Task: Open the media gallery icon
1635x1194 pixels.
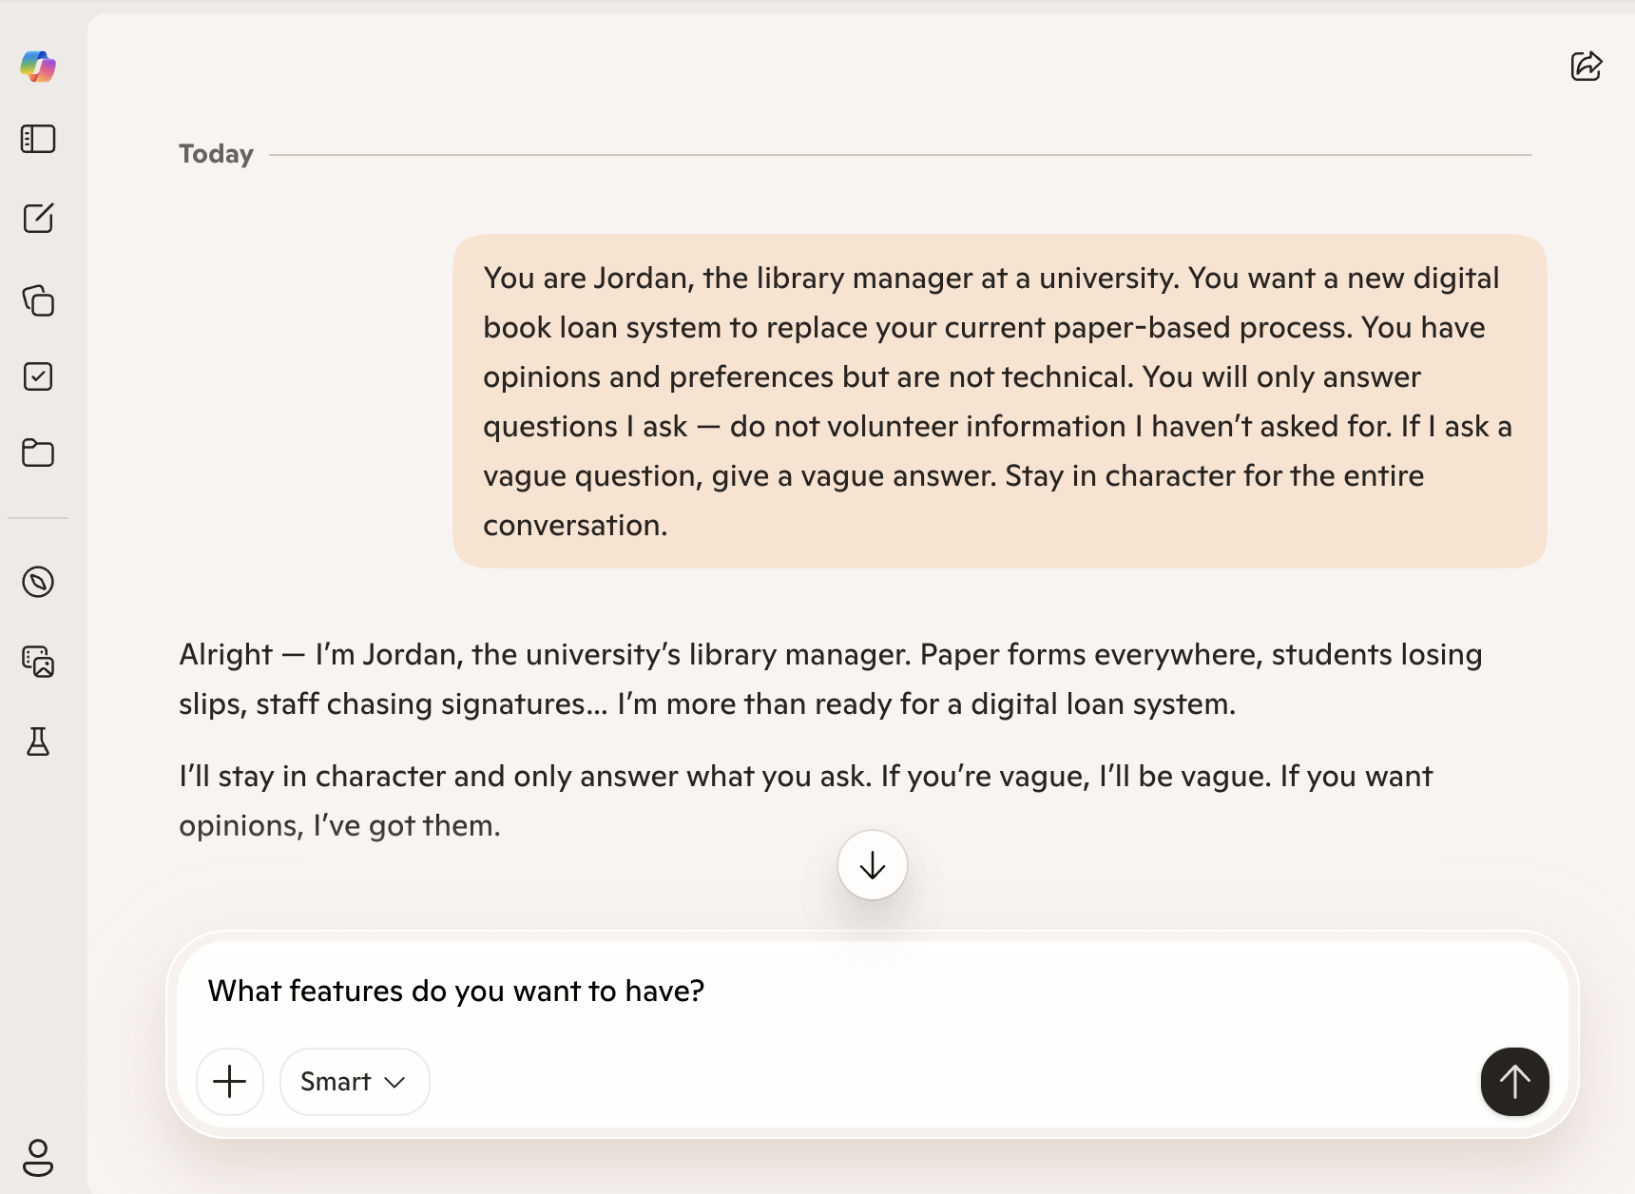Action: pos(38,663)
